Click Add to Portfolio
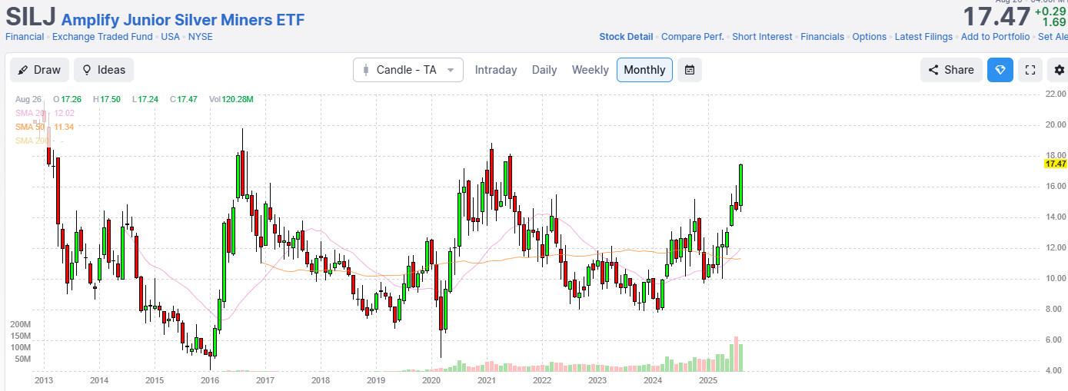This screenshot has height=391, width=1068. click(995, 37)
